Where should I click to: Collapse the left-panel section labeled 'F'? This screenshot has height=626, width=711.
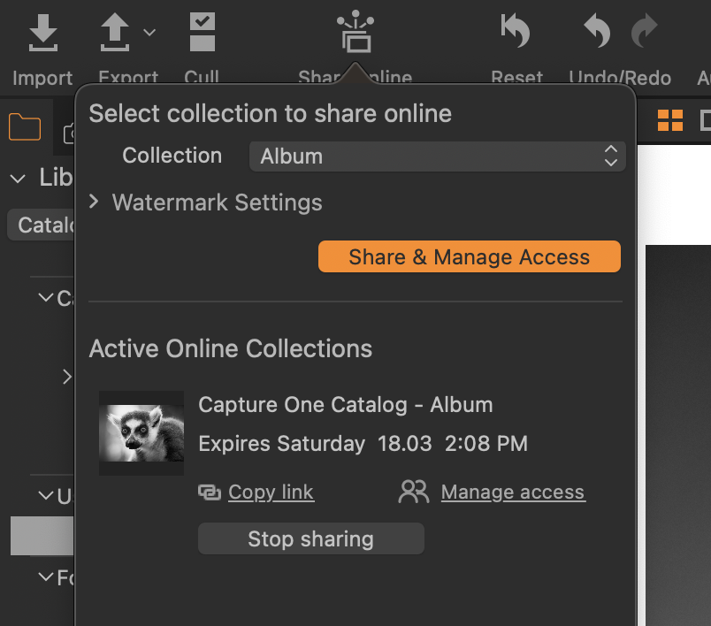pyautogui.click(x=46, y=576)
